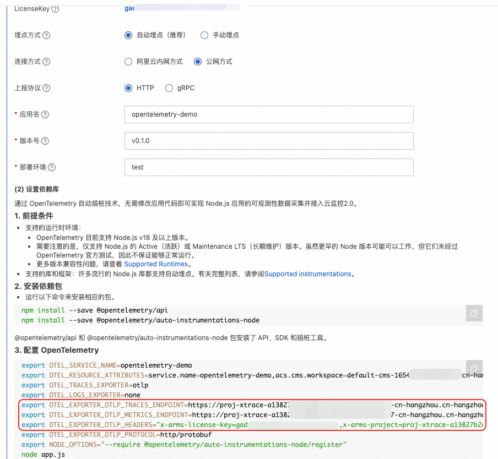Open help icon next to 应用名

pos(45,114)
